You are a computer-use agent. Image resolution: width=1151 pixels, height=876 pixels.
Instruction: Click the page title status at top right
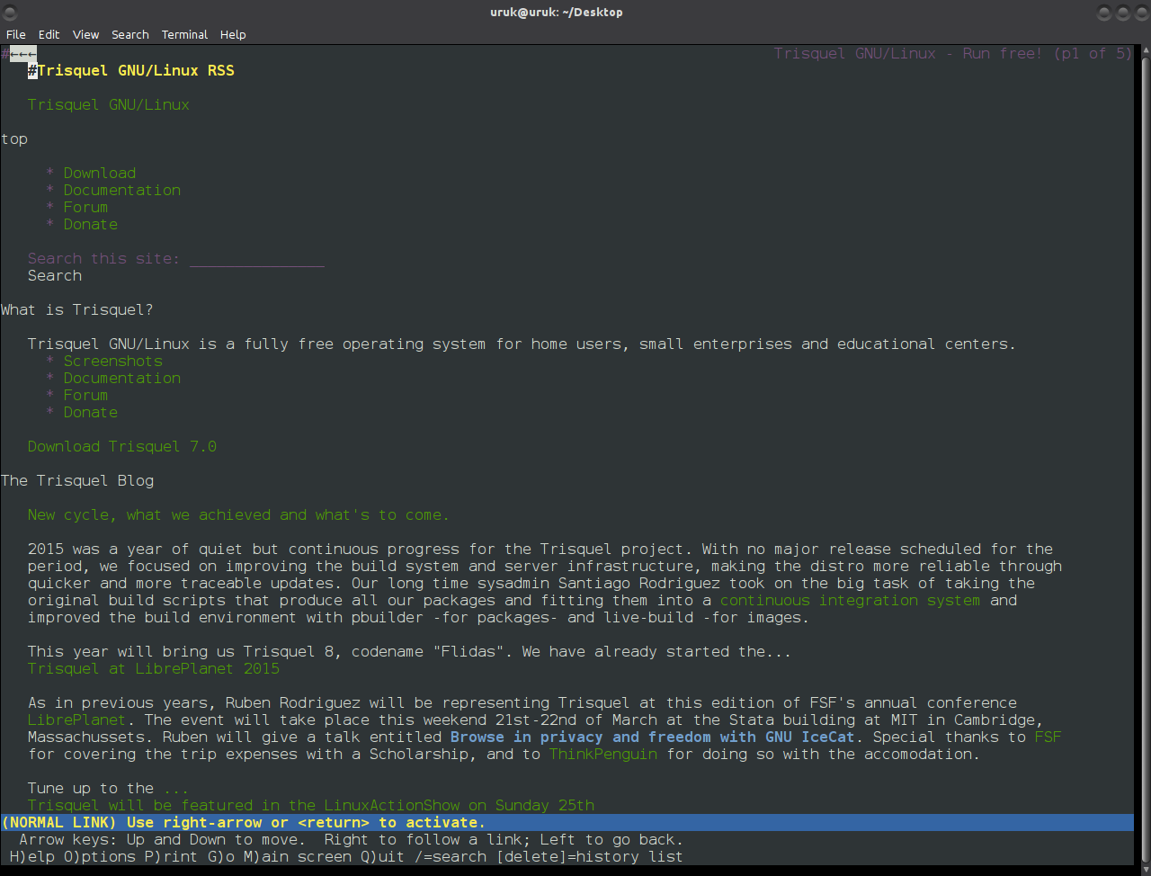coord(953,53)
